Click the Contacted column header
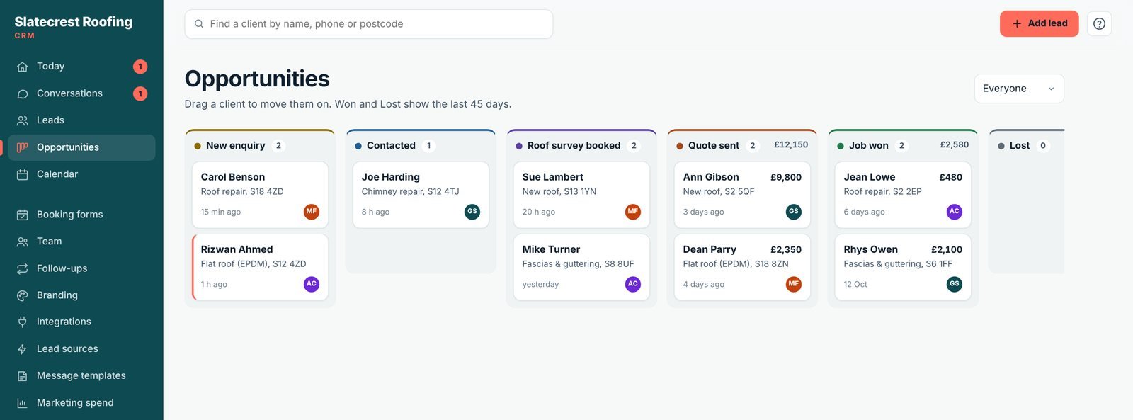Viewport: 1133px width, 420px height. click(421, 145)
